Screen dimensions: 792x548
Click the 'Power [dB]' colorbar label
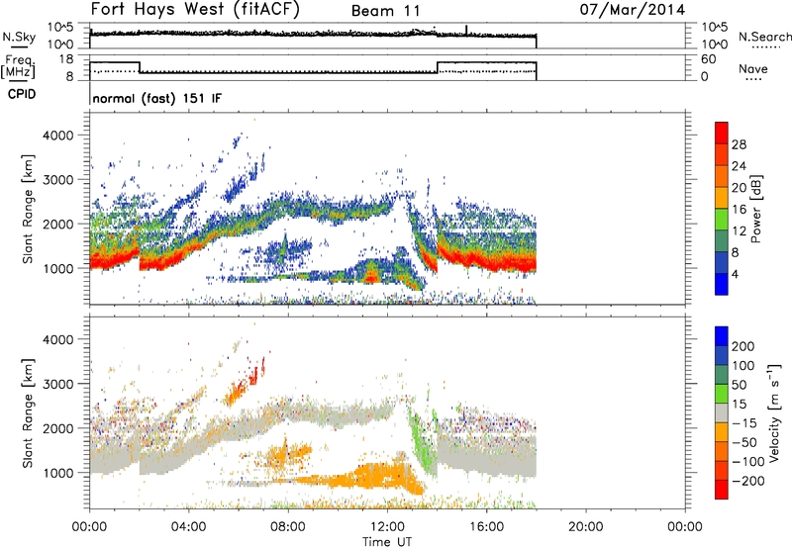[x=756, y=209]
